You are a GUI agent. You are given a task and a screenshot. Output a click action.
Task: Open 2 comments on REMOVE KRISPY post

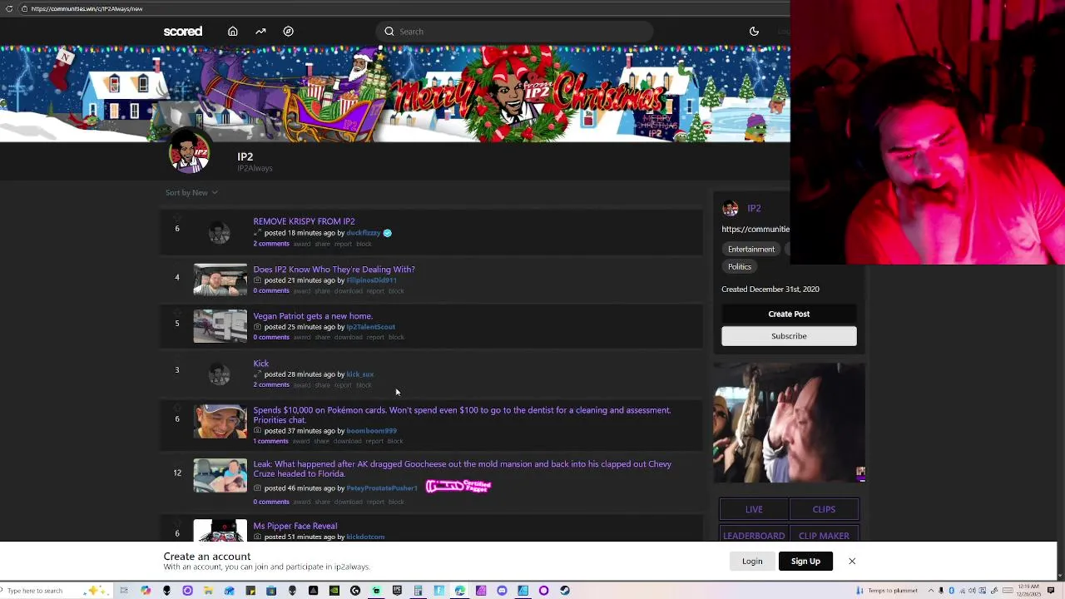[271, 244]
